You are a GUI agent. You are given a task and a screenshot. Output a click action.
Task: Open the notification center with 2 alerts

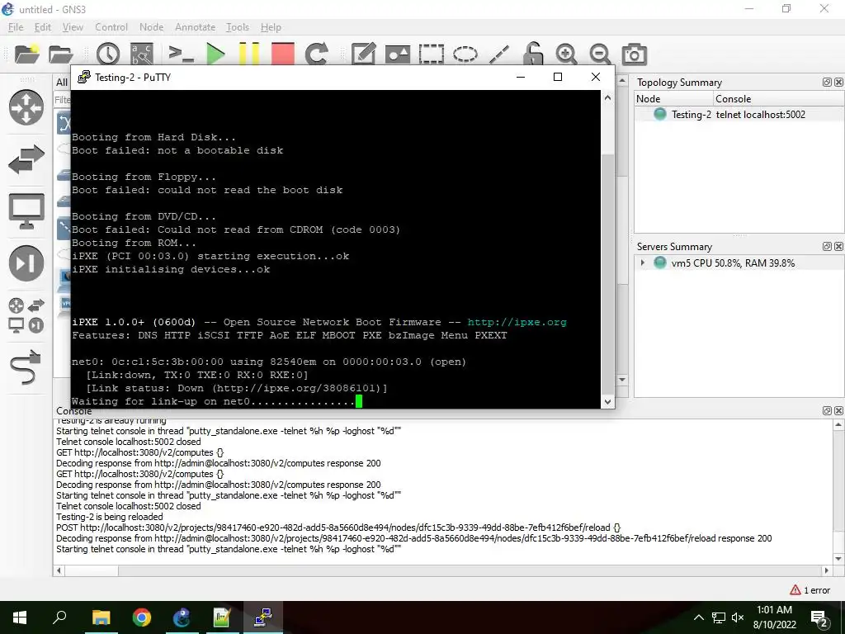point(819,618)
